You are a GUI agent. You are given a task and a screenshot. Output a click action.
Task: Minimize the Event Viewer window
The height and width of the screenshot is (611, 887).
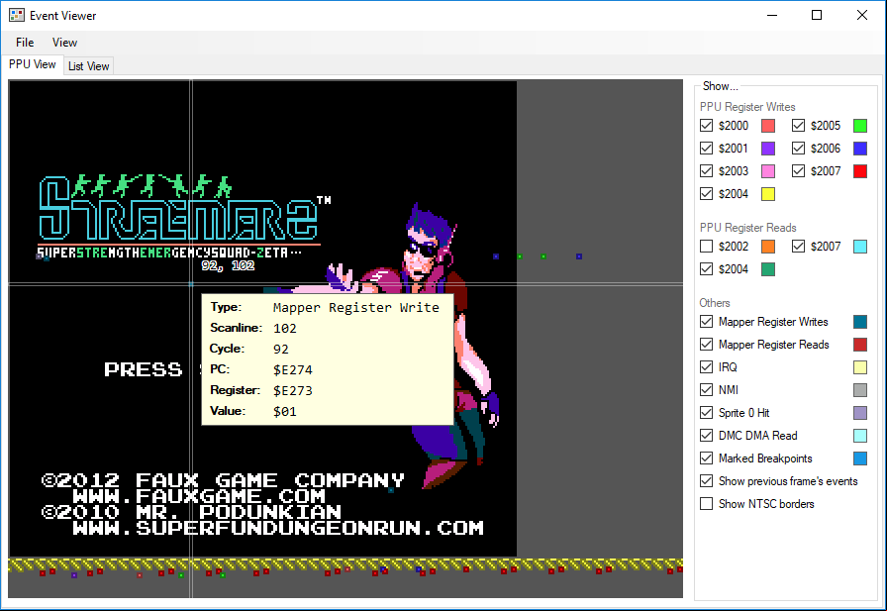[x=772, y=15]
